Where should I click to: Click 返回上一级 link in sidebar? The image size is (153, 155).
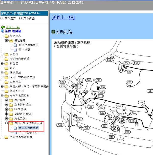pos(13,27)
